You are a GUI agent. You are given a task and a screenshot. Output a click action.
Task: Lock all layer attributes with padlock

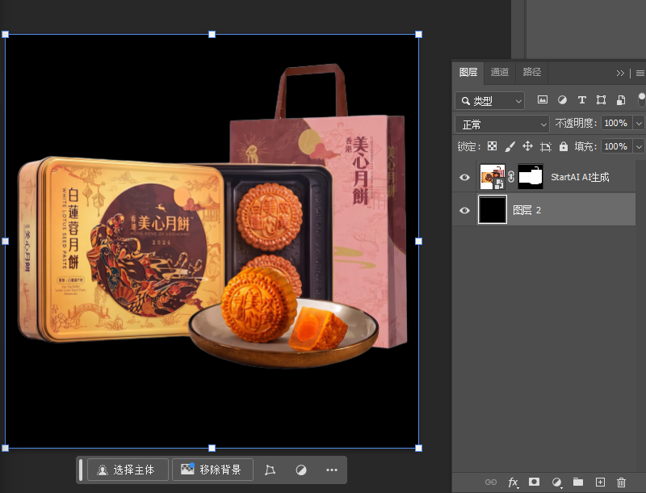click(563, 146)
